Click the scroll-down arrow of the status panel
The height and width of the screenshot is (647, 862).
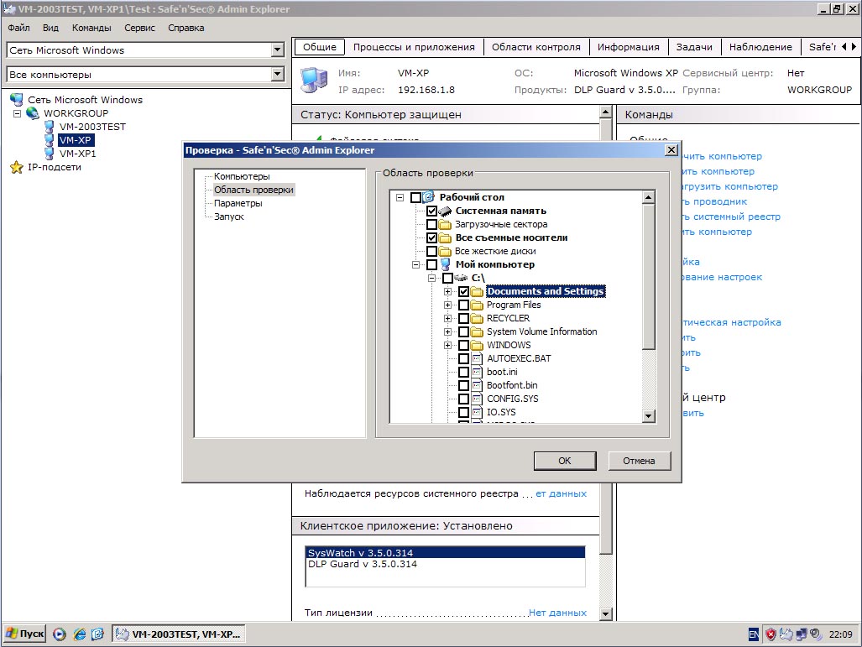(x=605, y=614)
